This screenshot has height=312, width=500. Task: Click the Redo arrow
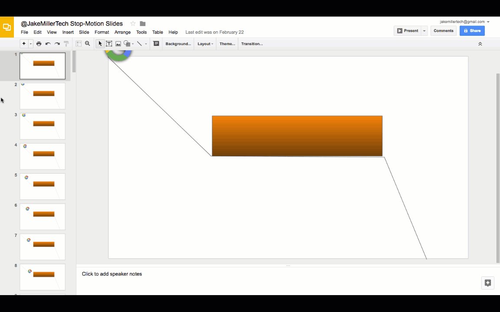click(57, 44)
